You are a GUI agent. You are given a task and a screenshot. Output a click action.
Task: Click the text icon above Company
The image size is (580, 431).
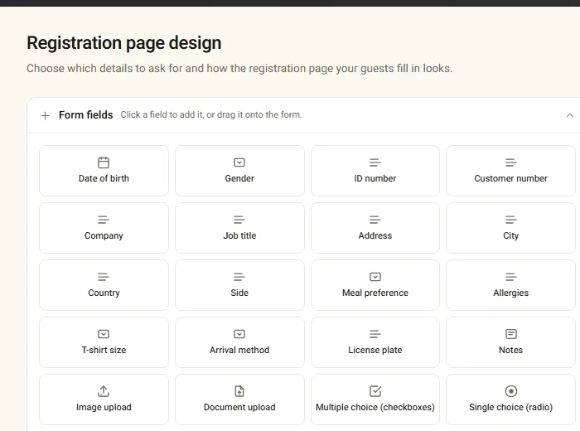tap(104, 220)
